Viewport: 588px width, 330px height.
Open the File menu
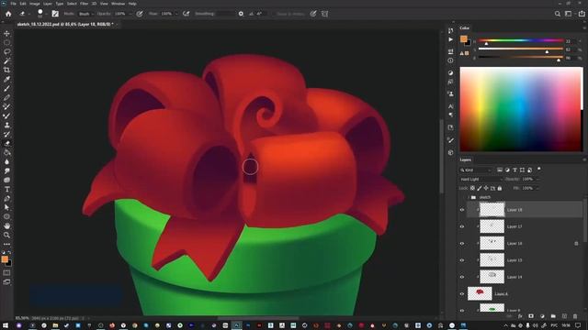point(13,4)
